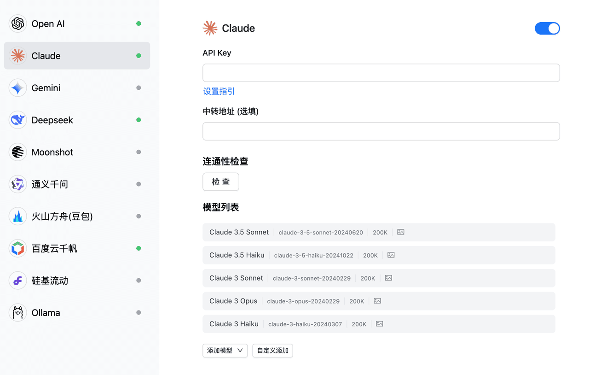The width and height of the screenshot is (589, 375).
Task: Click the 硅基流动 logo icon
Action: pyautogui.click(x=17, y=281)
